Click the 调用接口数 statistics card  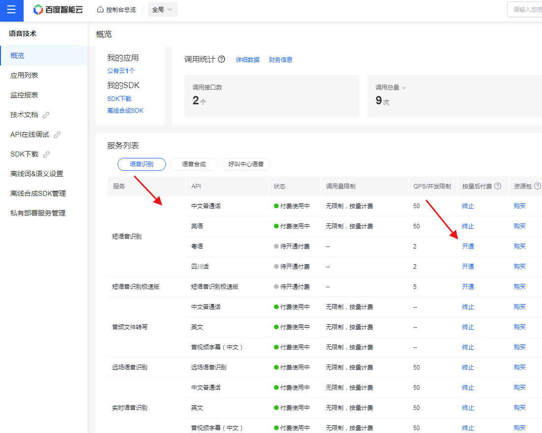(x=272, y=96)
